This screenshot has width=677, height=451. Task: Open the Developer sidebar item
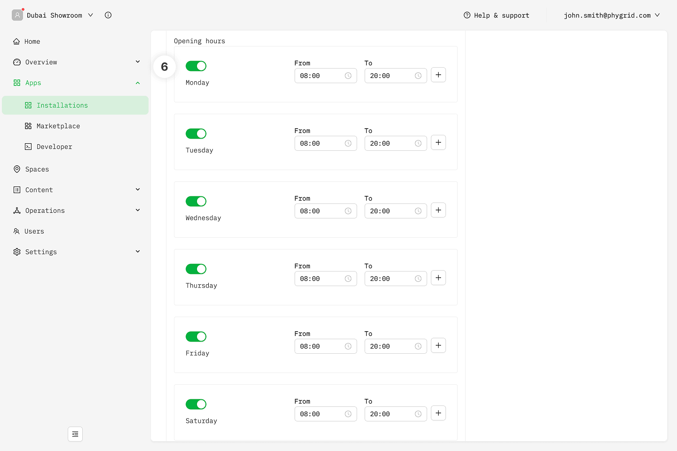pos(55,147)
